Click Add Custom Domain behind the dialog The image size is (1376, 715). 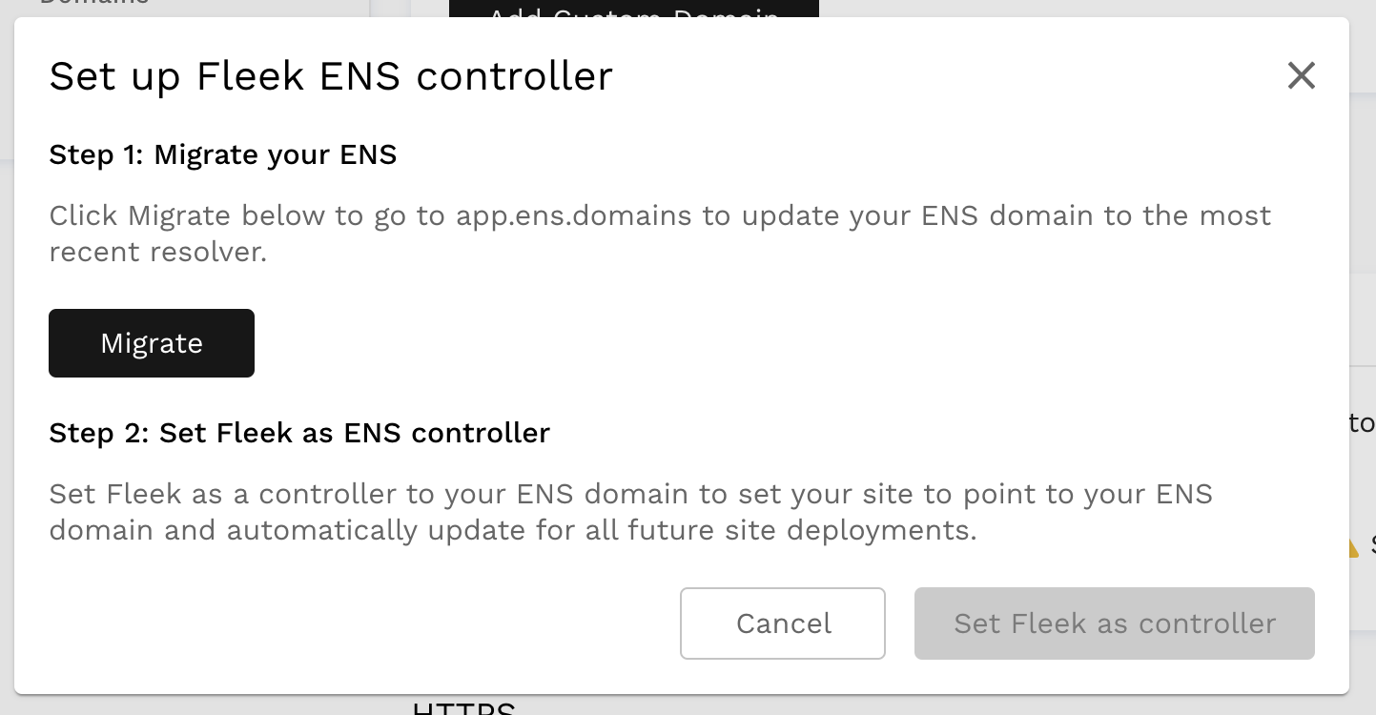[633, 10]
